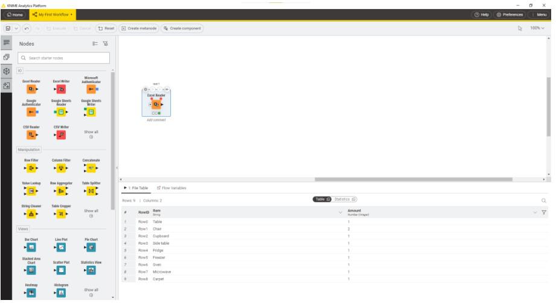The height and width of the screenshot is (303, 556).
Task: Select the Row Aggregator node
Action: pos(61,191)
